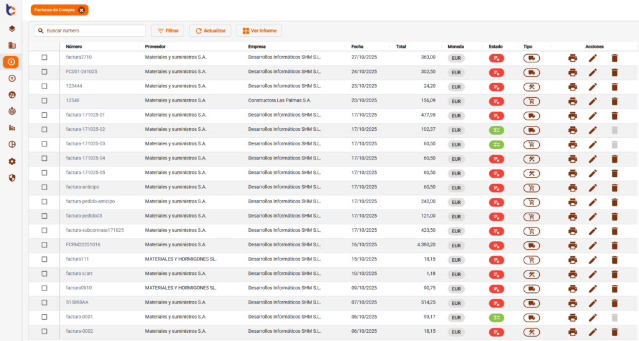Open the layers icon in the sidebar
Viewport: 639px width, 341px height.
11,29
